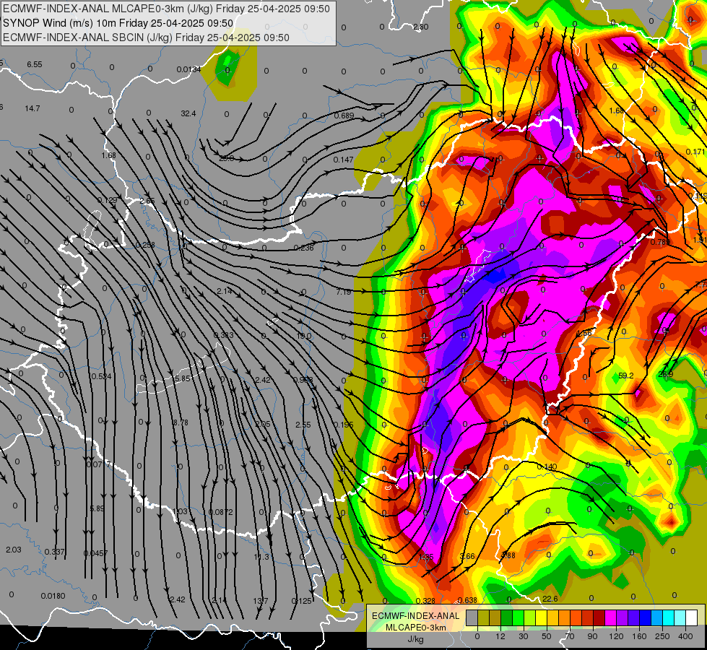Click the map value 19.0
The height and width of the screenshot is (650, 707).
pos(304,336)
